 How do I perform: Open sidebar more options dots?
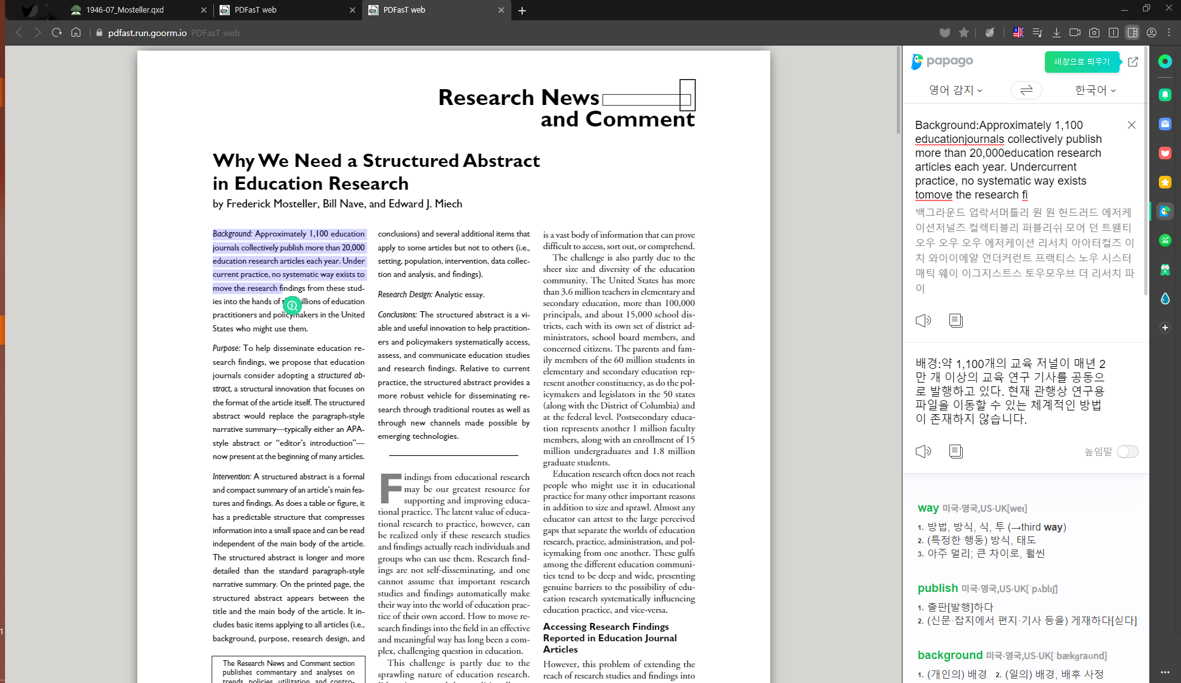pyautogui.click(x=1165, y=672)
